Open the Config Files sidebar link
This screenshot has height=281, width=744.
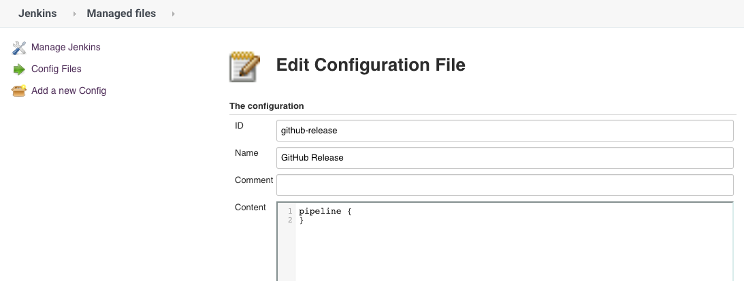coord(56,69)
